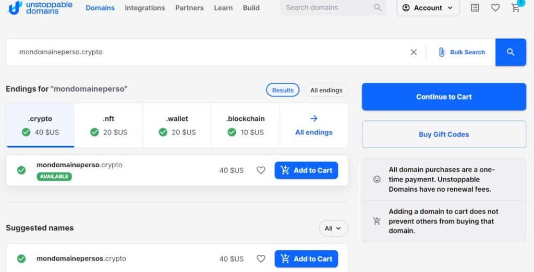Click the mondomaineperso.crypto result name
Image resolution: width=534 pixels, height=272 pixels.
click(x=79, y=165)
